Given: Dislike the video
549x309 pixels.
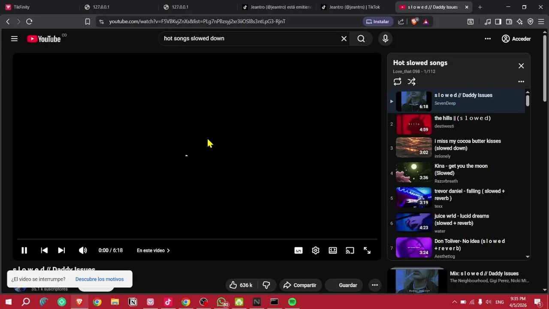Looking at the screenshot, I should [266, 285].
